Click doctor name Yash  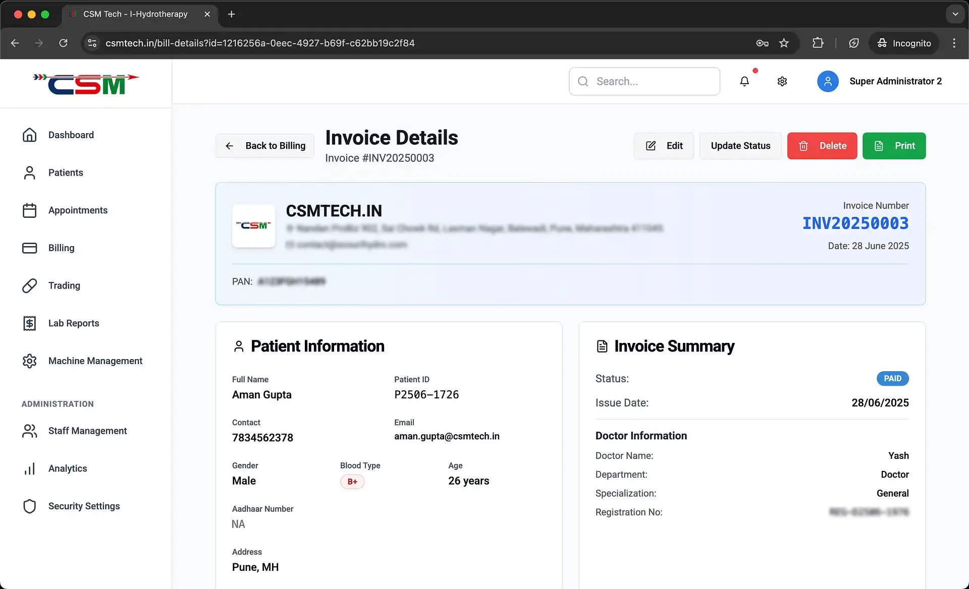898,455
